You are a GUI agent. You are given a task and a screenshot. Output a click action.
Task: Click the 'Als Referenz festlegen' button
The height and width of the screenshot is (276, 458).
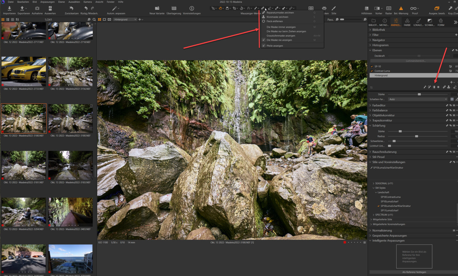(414, 272)
